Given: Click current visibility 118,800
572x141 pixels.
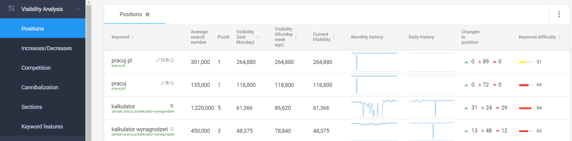Looking at the screenshot, I should click(x=323, y=85).
